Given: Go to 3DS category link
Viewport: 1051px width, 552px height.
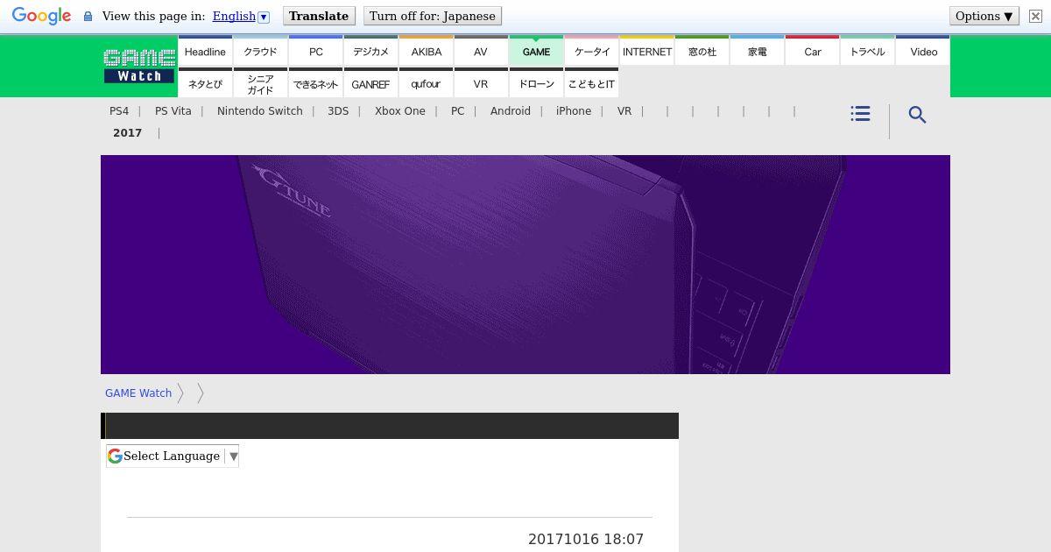Looking at the screenshot, I should pyautogui.click(x=338, y=111).
